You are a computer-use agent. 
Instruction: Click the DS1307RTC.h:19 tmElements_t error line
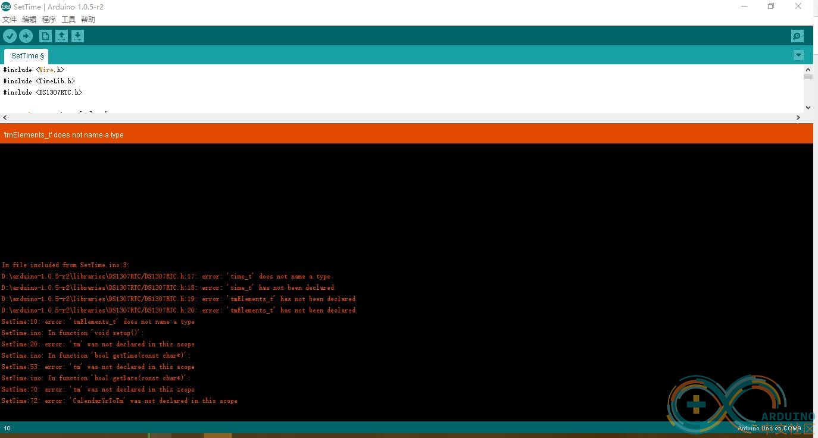(178, 299)
